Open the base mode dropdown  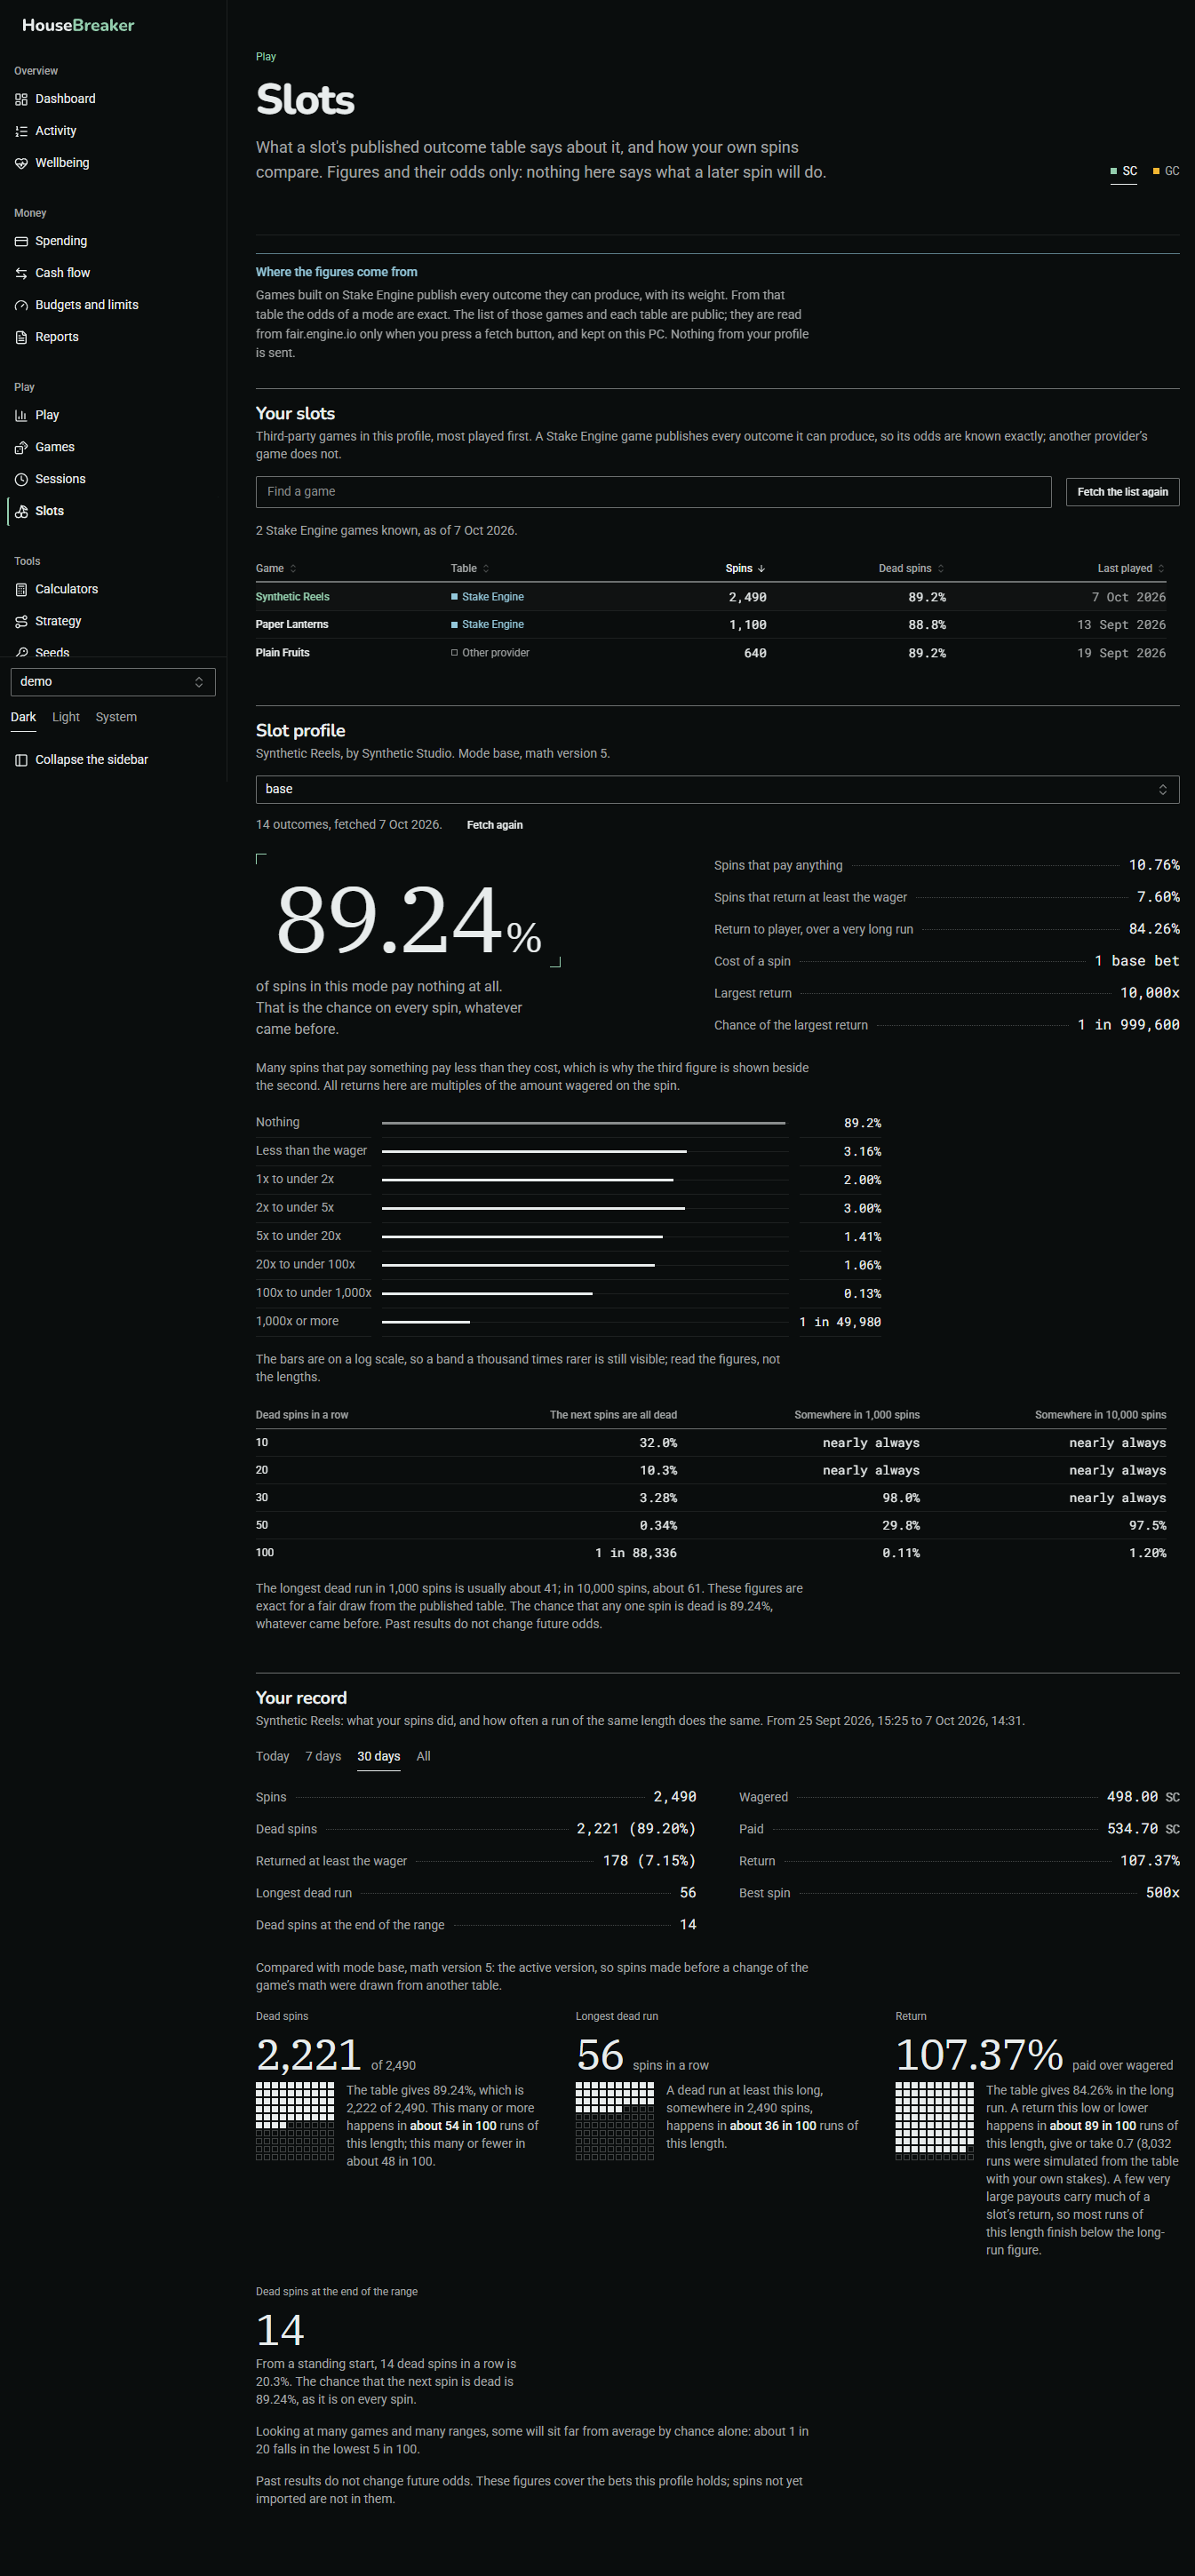[717, 789]
